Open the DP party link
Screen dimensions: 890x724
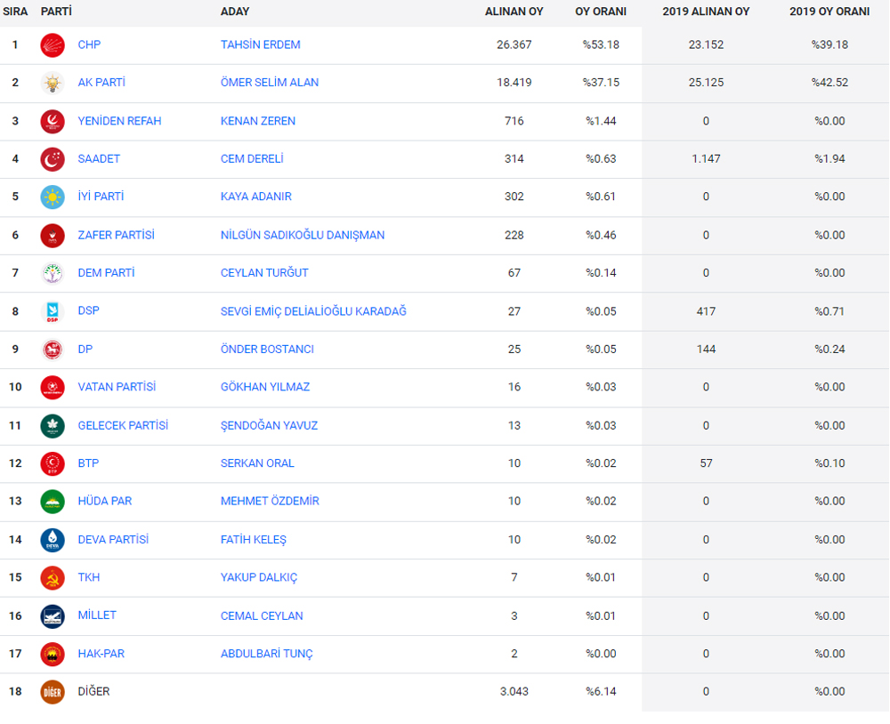(85, 350)
